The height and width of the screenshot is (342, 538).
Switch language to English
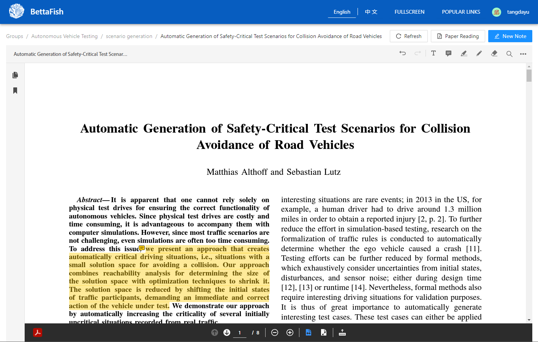tap(342, 12)
